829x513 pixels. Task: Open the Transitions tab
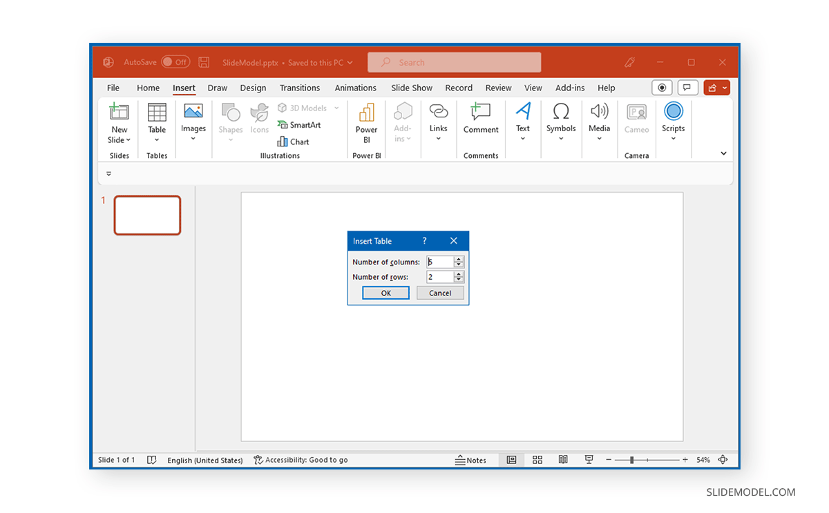click(300, 88)
